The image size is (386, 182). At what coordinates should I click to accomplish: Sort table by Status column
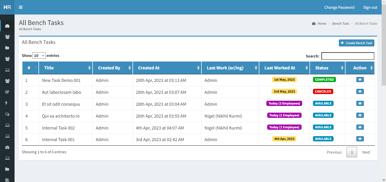coord(327,68)
